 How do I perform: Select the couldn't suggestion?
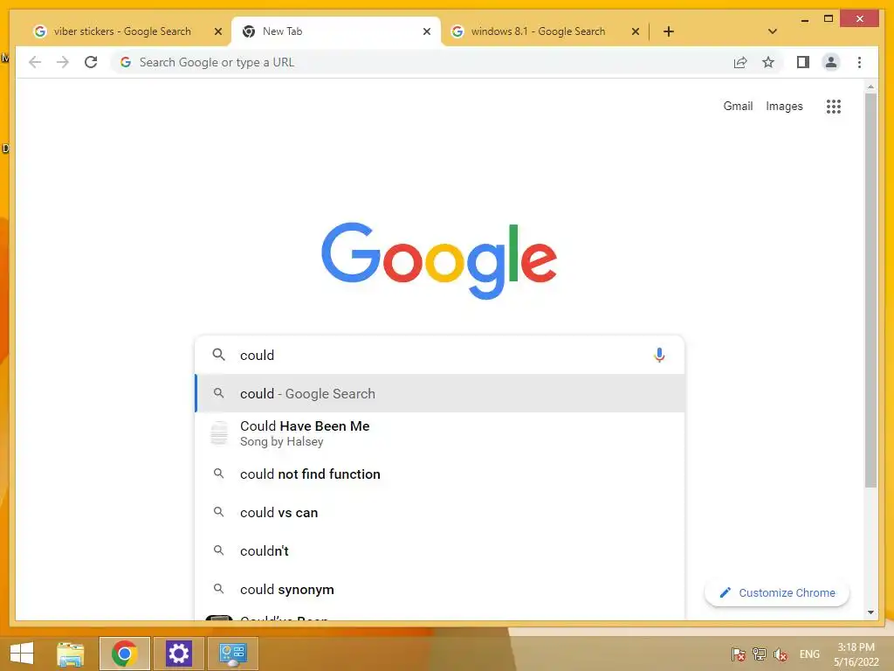(x=439, y=550)
